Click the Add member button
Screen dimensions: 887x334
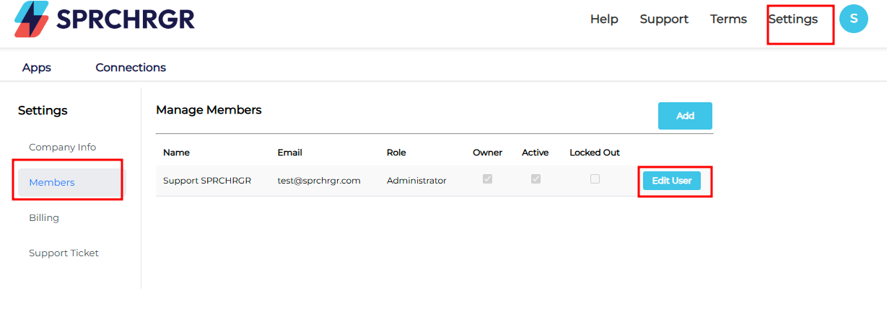click(685, 116)
